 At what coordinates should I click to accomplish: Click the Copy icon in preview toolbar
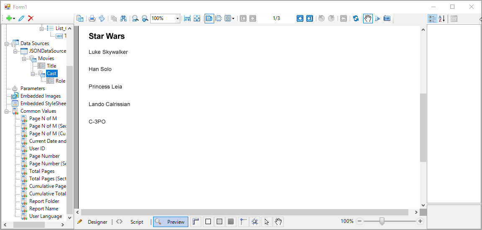click(114, 18)
